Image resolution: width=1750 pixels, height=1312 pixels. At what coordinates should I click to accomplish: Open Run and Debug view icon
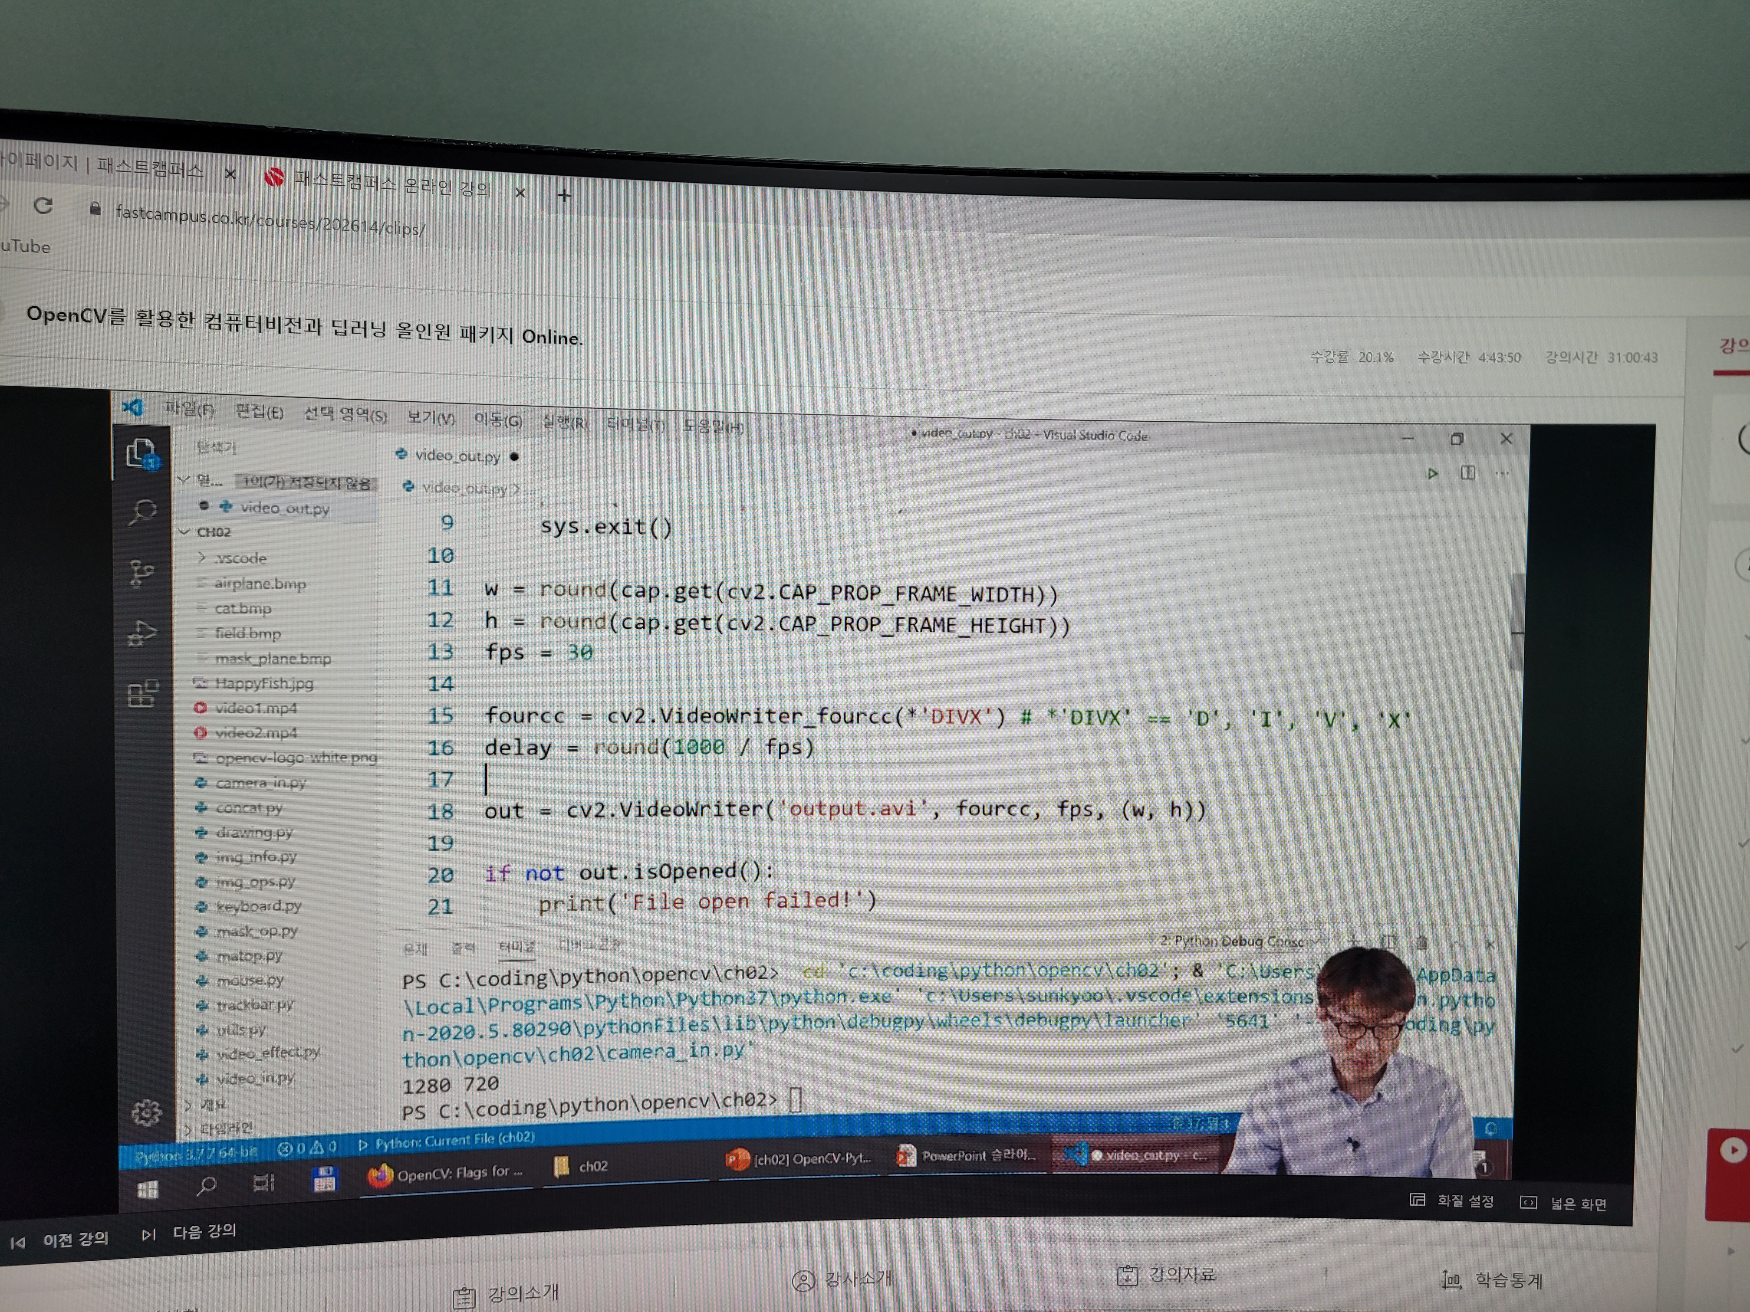[x=142, y=633]
